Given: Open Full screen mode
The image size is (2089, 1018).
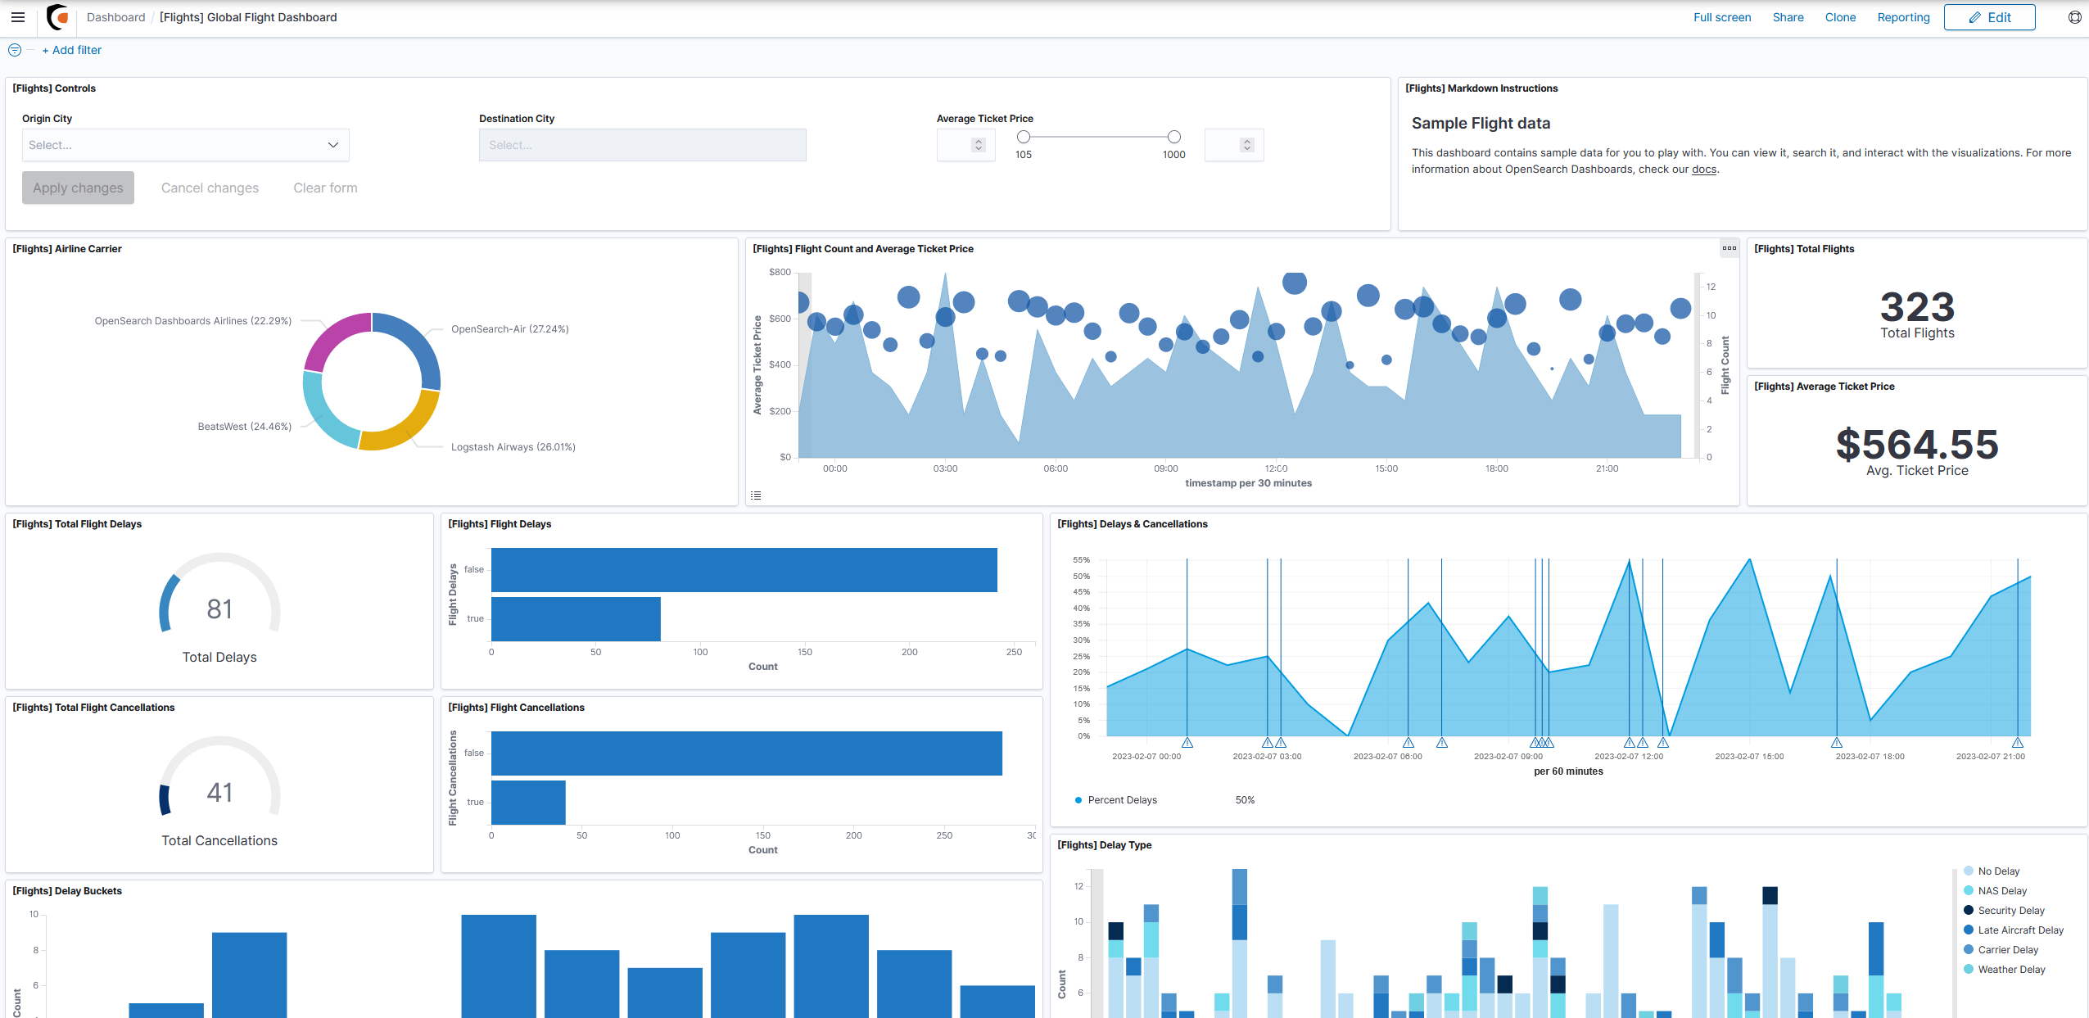Looking at the screenshot, I should point(1722,17).
